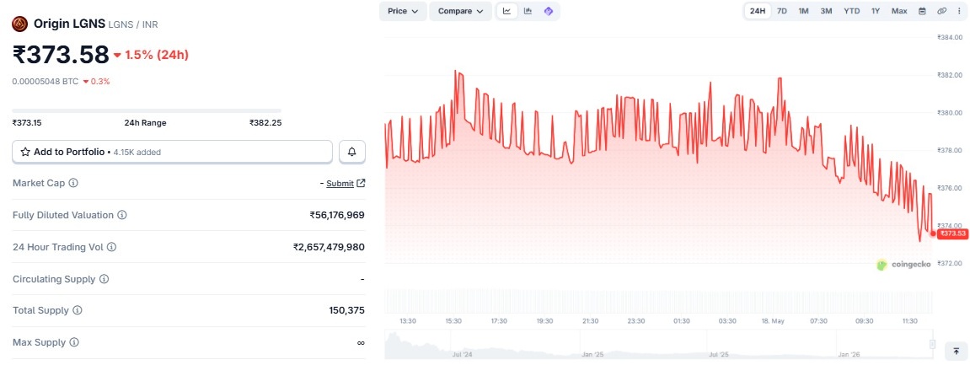Open the purple diamond chart icon
Screen dimensions: 970x365
click(548, 11)
